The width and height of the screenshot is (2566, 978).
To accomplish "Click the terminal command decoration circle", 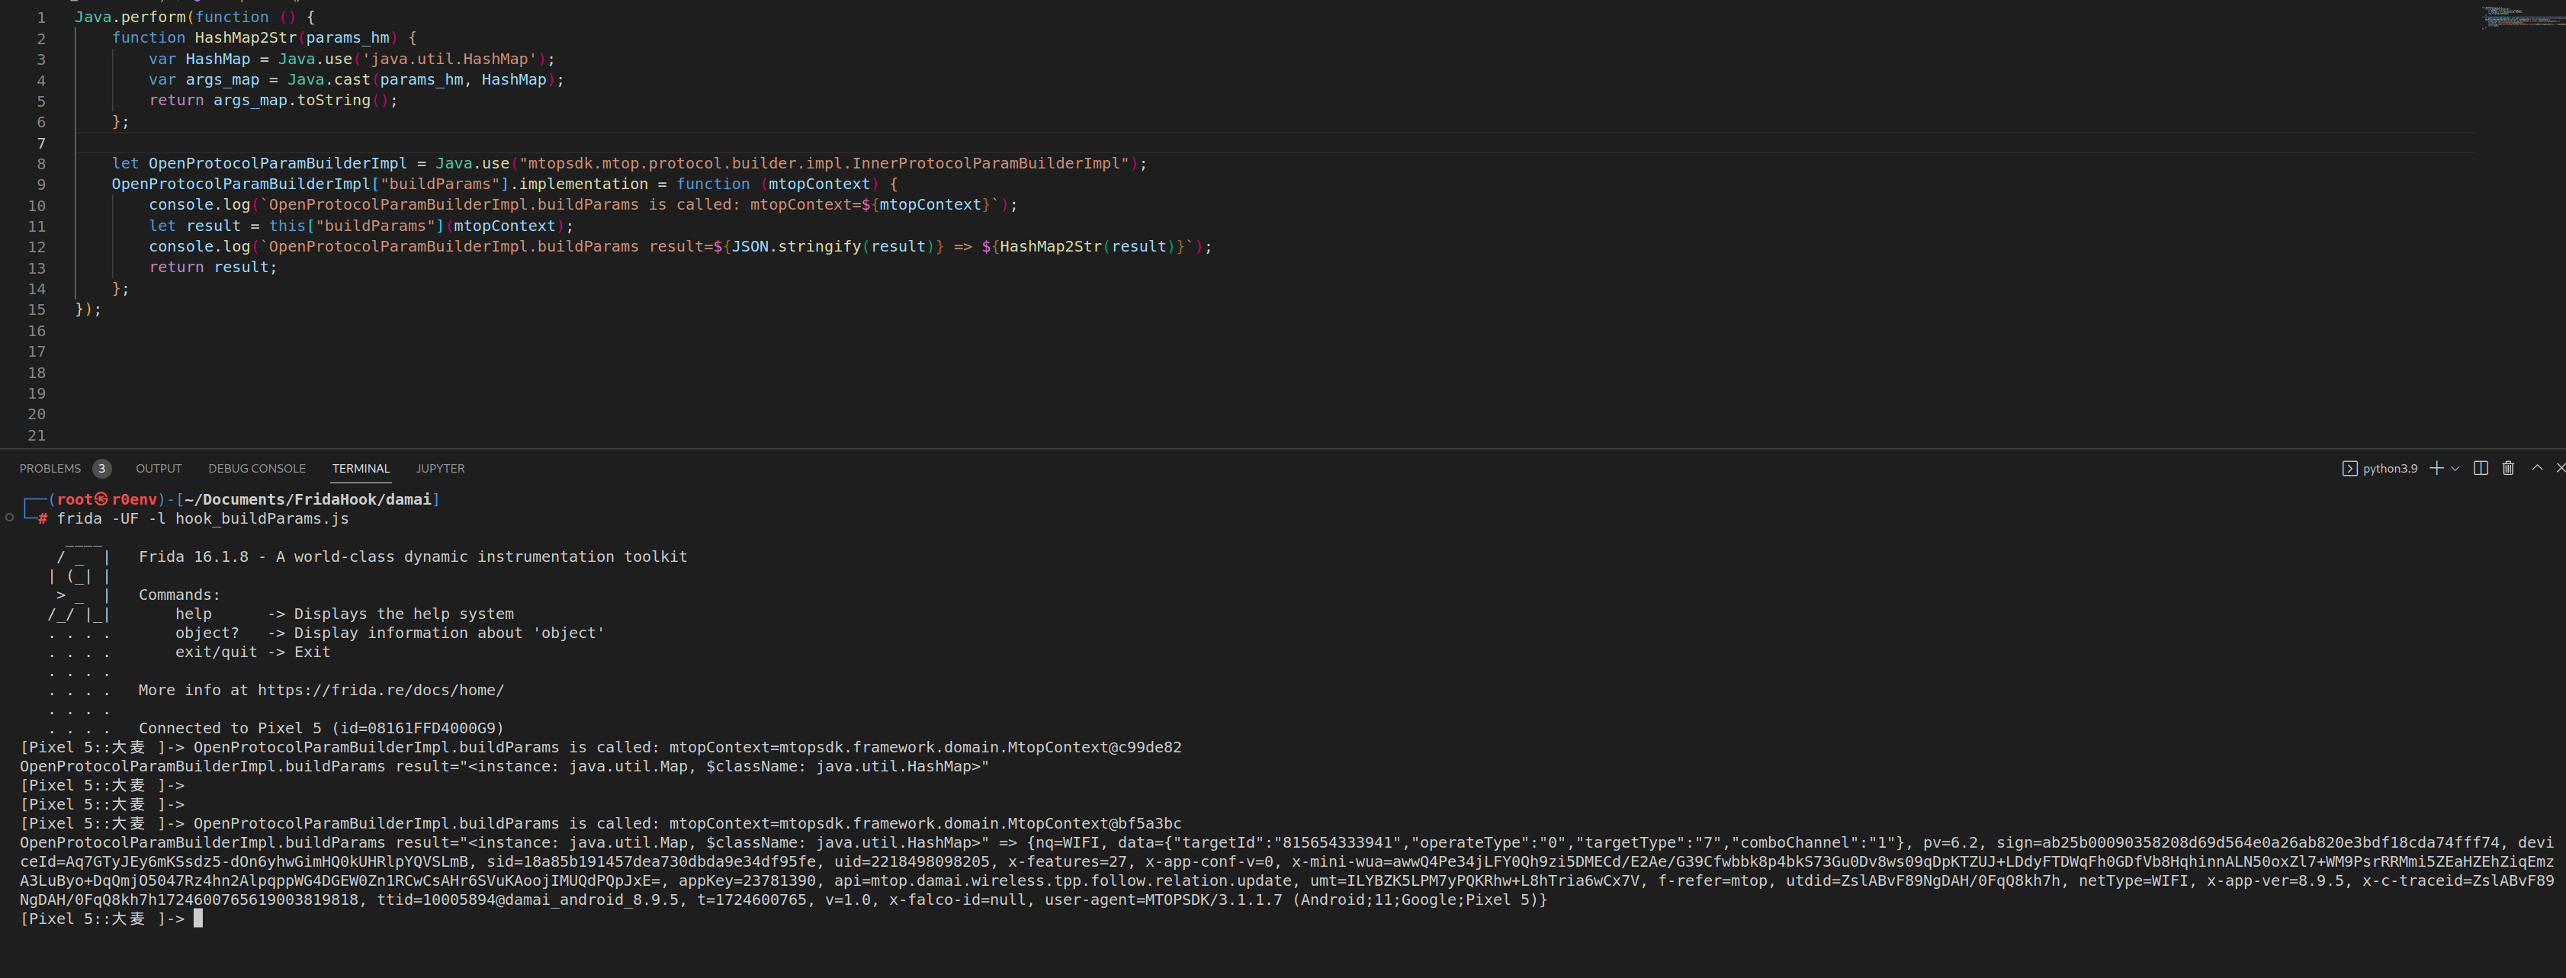I will click(x=10, y=517).
